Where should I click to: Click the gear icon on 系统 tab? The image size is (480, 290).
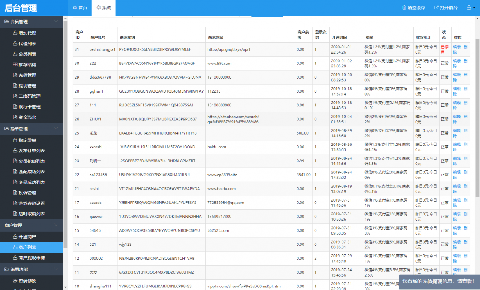99,7
